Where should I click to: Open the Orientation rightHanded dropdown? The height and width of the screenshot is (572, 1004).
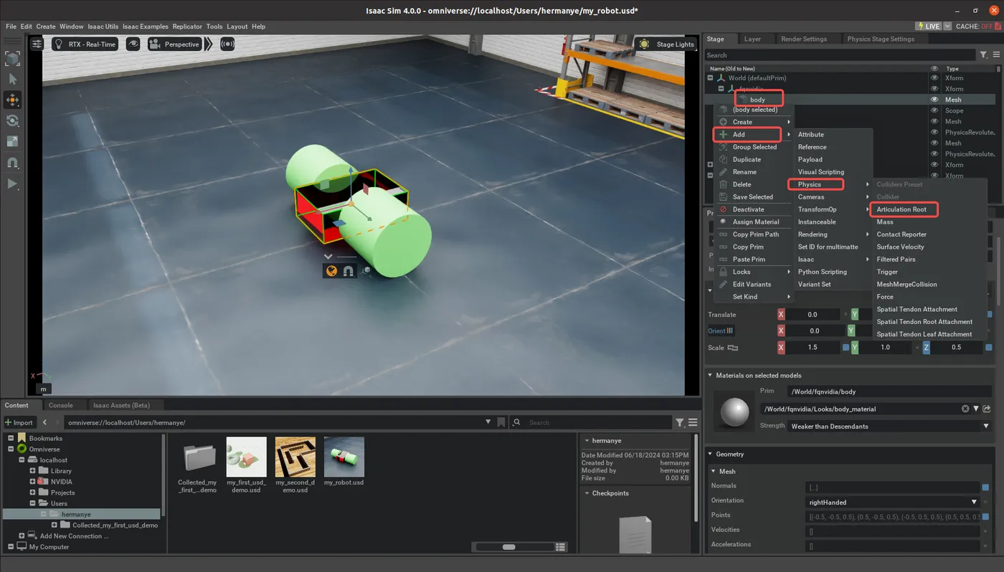[892, 502]
